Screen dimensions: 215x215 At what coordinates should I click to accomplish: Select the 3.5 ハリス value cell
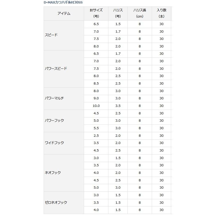point(118,106)
